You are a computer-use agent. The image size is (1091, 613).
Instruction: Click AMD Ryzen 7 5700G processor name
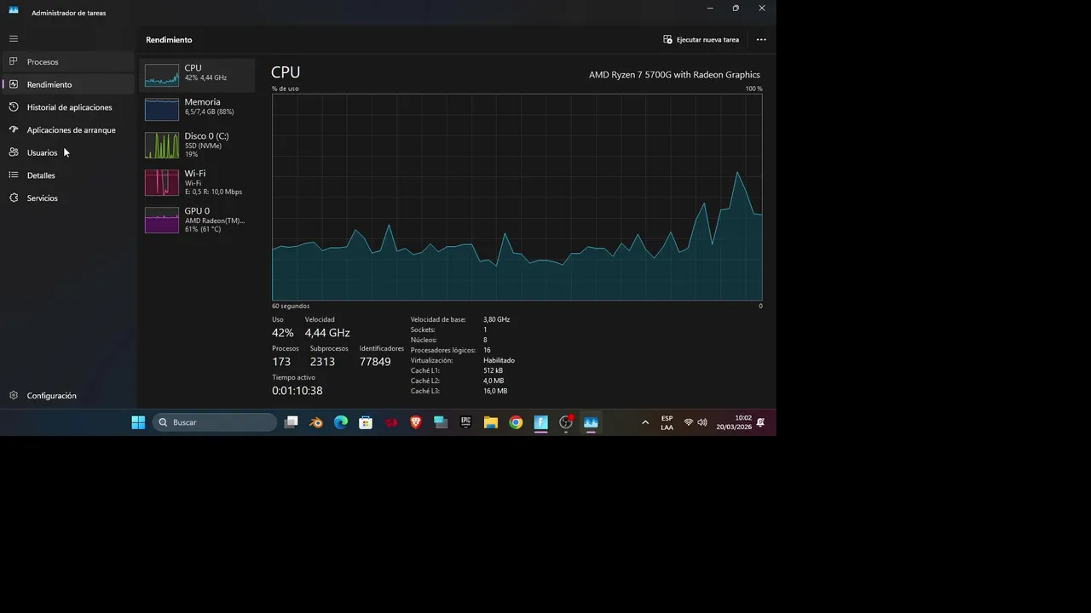click(x=674, y=75)
